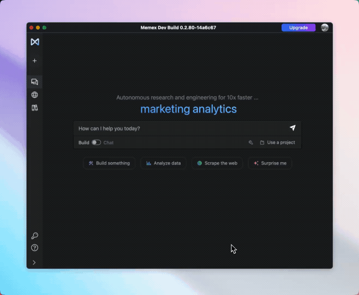Viewport: 359px width, 295px height.
Task: Open the help question mark icon
Action: pos(34,248)
